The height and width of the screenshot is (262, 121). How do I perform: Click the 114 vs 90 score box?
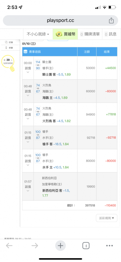coord(38,65)
